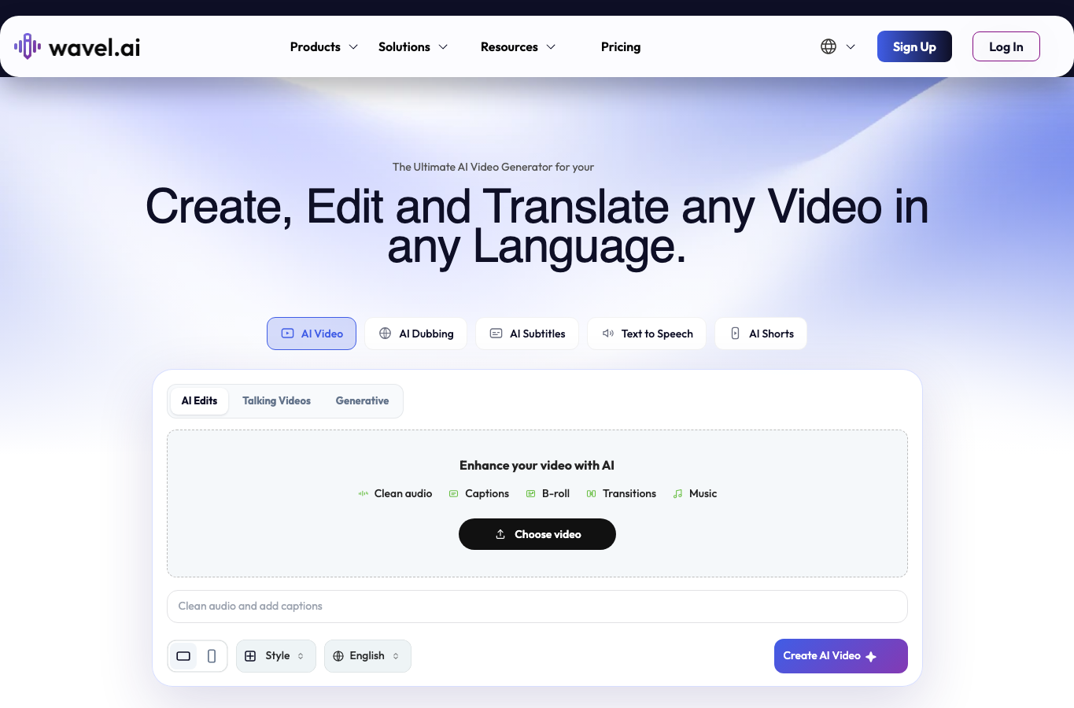Open the globe language selector in header
Image resolution: width=1074 pixels, height=708 pixels.
pyautogui.click(x=838, y=46)
